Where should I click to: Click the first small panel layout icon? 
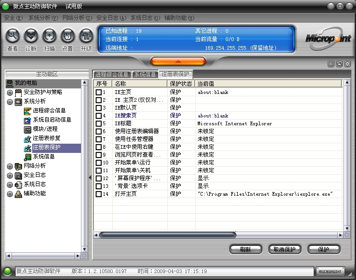[331, 64]
